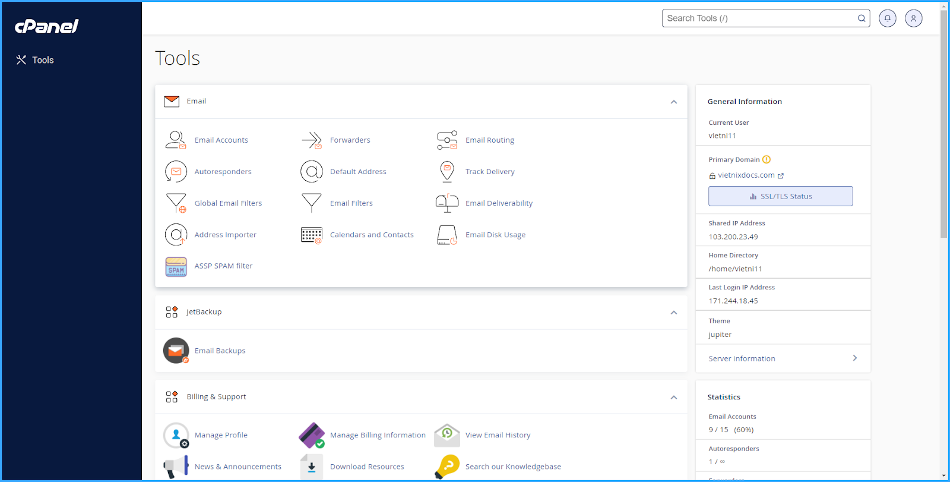Open the Email Accounts icon
The height and width of the screenshot is (482, 950).
(176, 140)
